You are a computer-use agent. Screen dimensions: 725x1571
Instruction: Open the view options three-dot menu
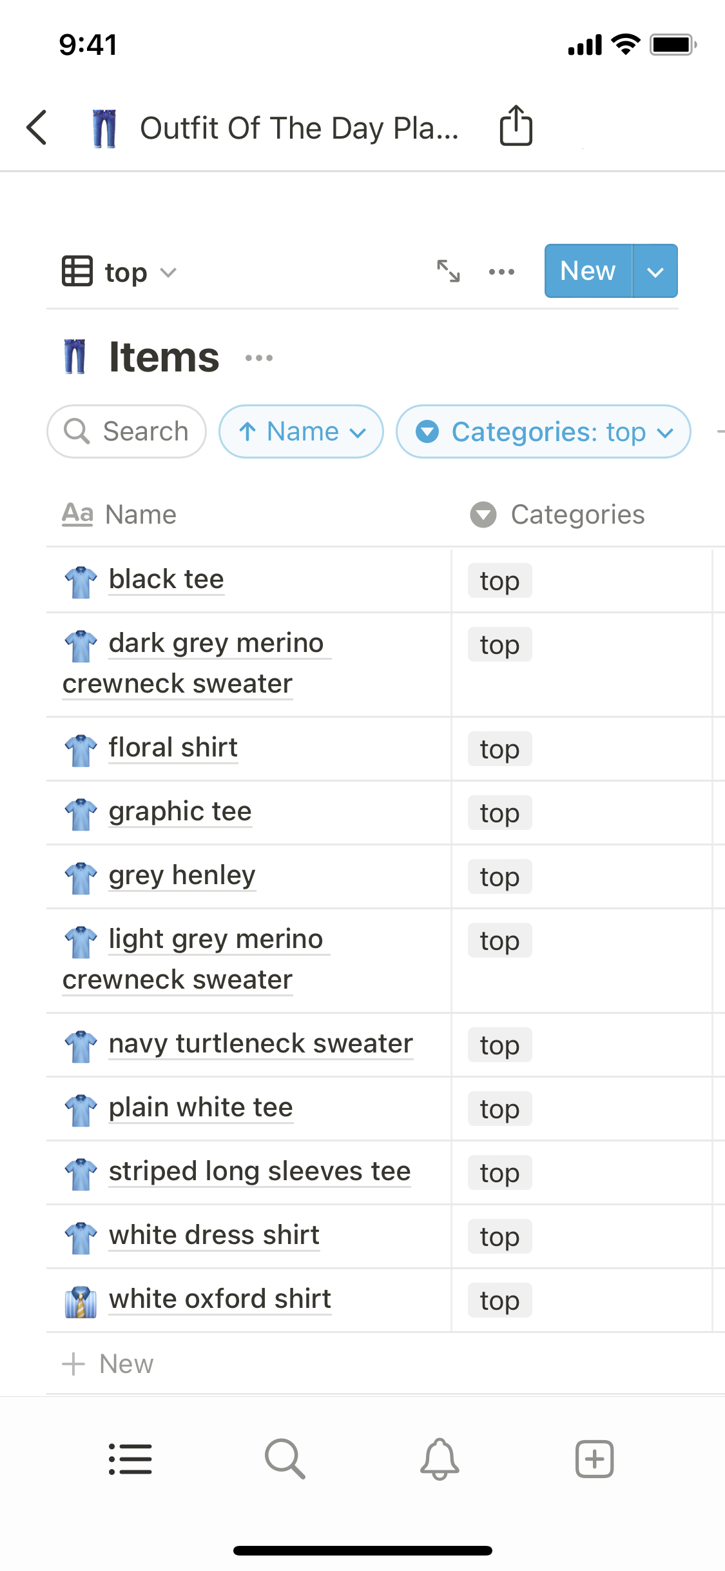click(x=501, y=272)
